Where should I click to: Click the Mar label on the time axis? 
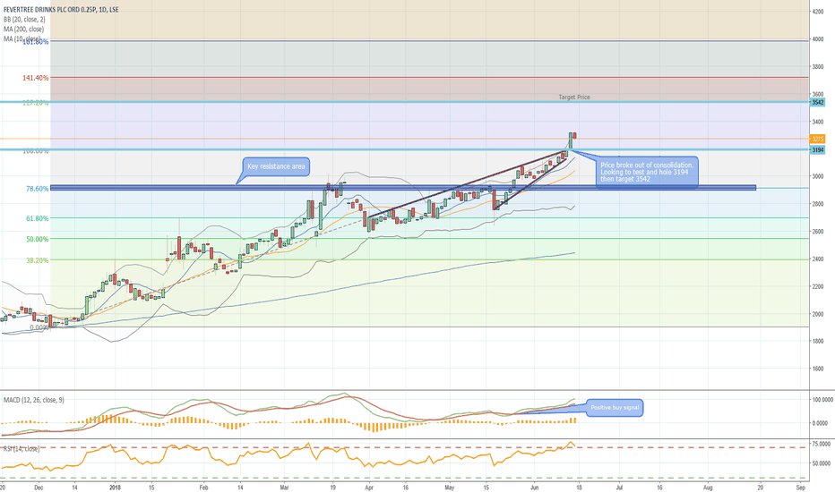284,487
